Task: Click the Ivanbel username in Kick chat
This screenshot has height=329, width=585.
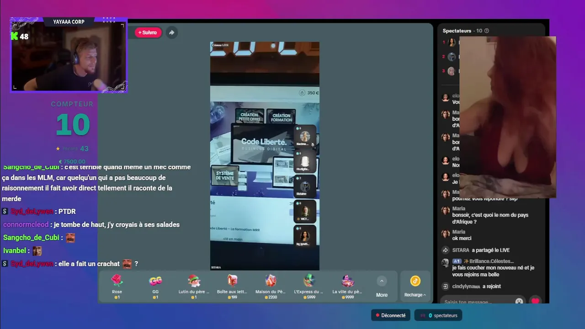Action: pyautogui.click(x=14, y=250)
